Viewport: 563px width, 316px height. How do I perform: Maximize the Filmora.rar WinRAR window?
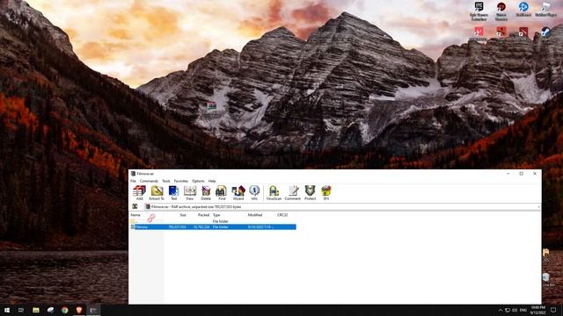tap(522, 174)
